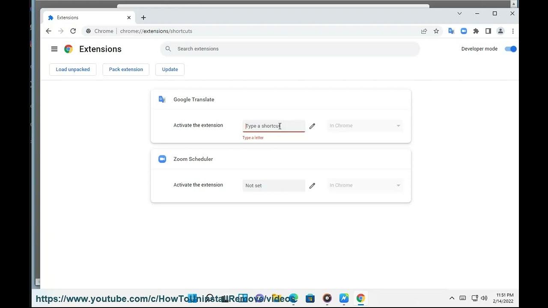Click the Type a shortcut field

tap(274, 126)
